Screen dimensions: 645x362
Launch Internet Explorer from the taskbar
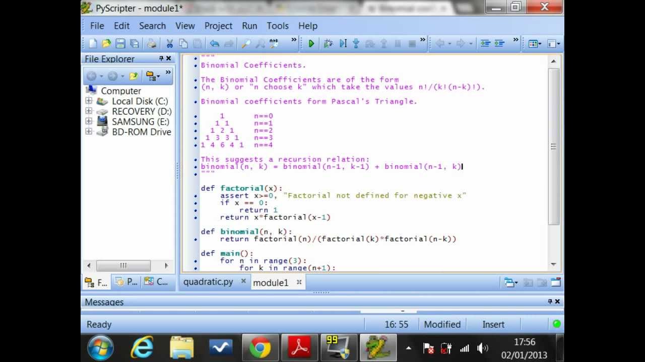click(x=142, y=347)
